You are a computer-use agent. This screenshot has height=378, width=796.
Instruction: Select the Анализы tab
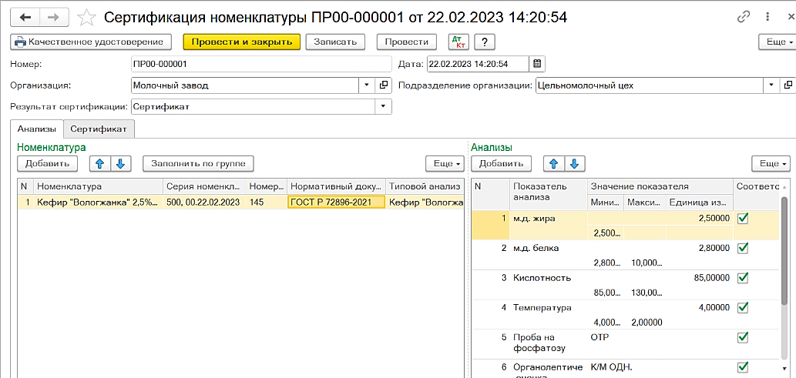point(36,129)
